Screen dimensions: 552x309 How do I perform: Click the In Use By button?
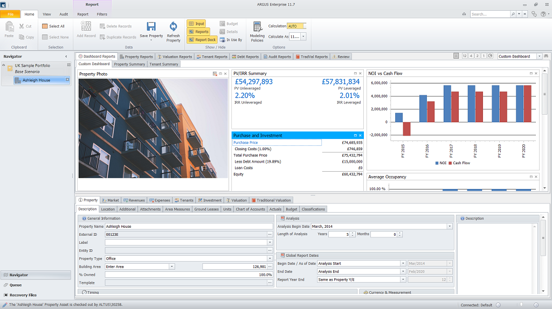click(231, 40)
